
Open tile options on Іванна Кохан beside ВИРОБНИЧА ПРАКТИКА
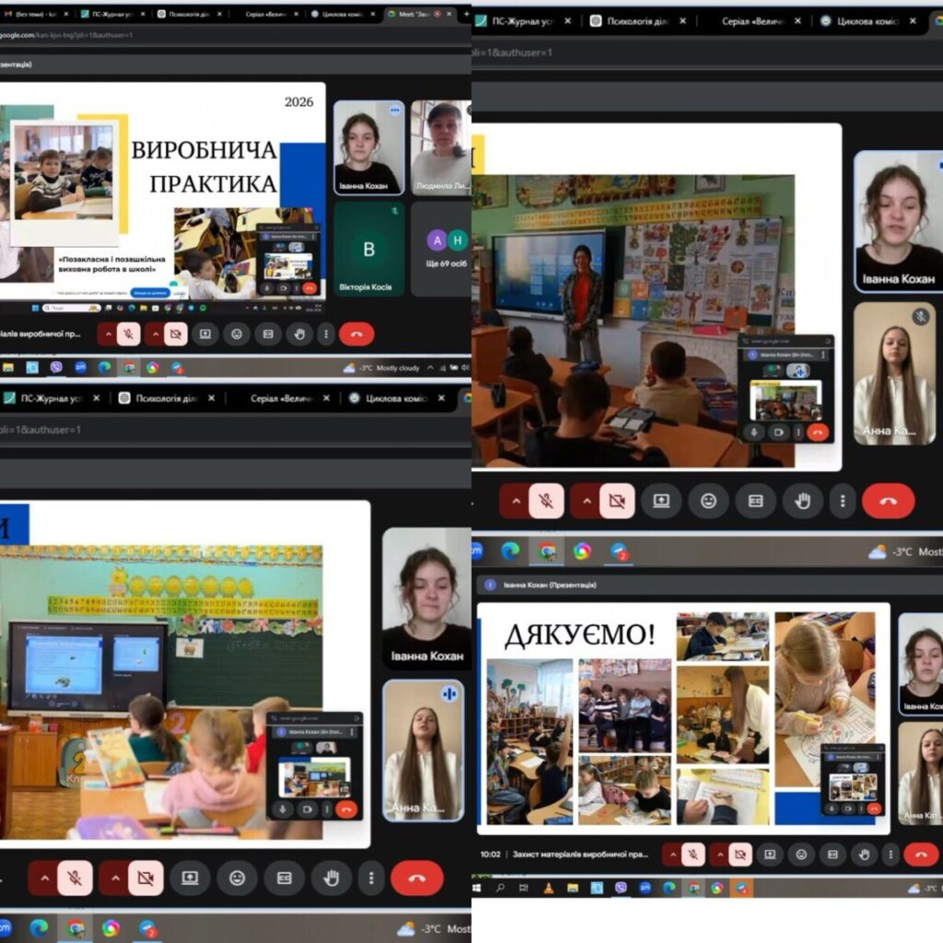click(395, 110)
